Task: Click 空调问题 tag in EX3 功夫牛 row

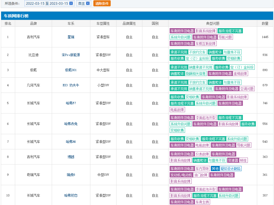Action: [247, 89]
